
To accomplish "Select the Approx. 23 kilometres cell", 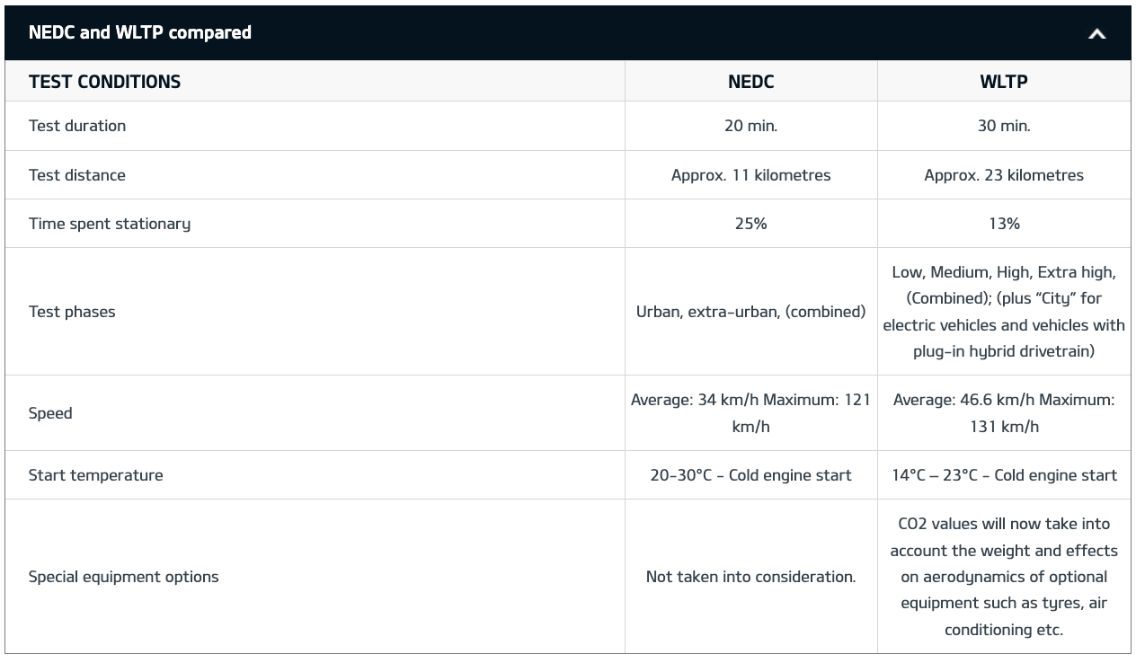I will (x=1004, y=175).
